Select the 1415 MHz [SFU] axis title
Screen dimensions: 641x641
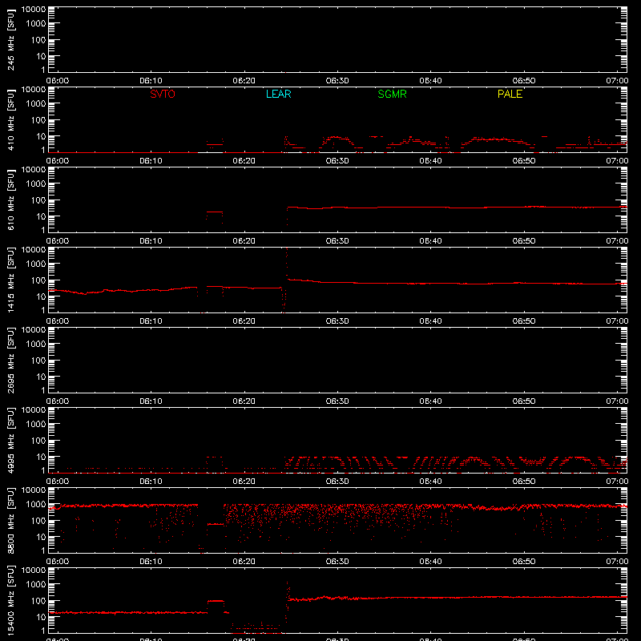tap(10, 280)
